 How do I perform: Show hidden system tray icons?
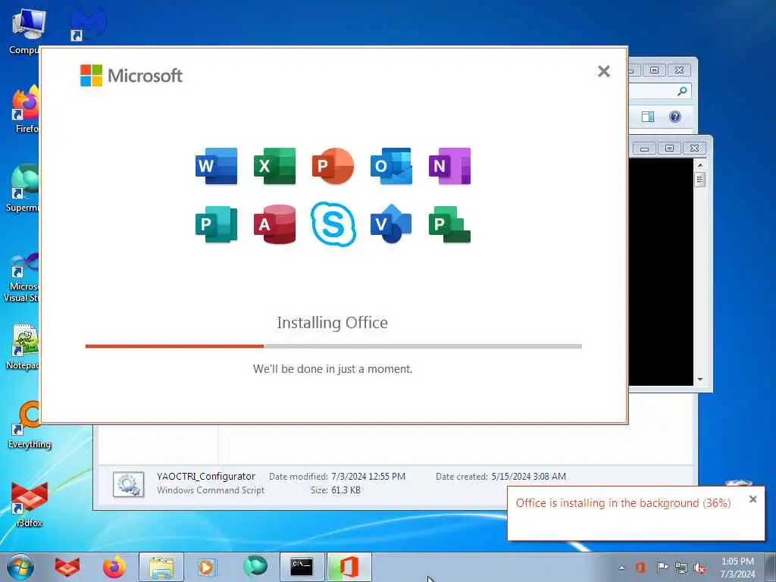[x=621, y=567]
